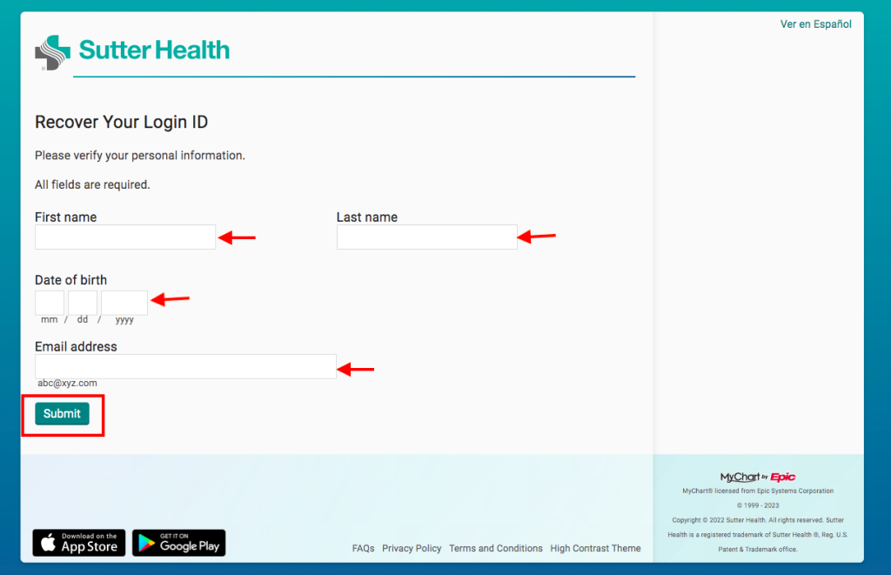Screen dimensions: 891x575
Task: Open the Google Play download badge
Action: tap(179, 543)
